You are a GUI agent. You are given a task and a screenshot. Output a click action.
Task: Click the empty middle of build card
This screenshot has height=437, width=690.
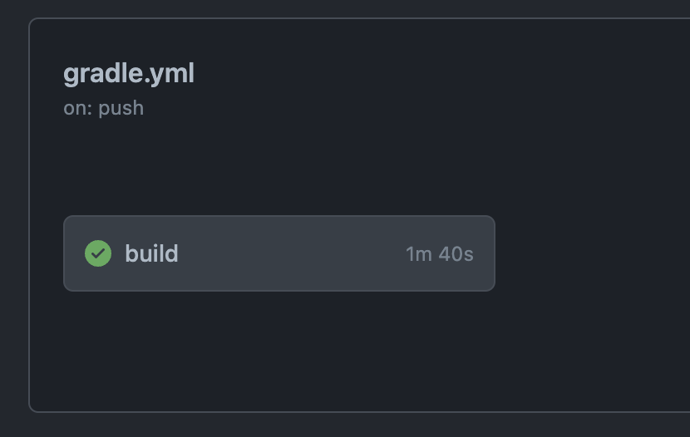(x=291, y=253)
